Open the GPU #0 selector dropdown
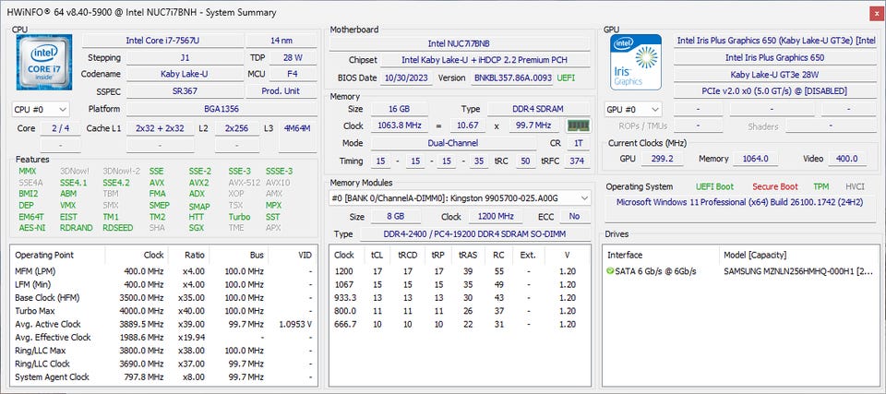 [633, 109]
